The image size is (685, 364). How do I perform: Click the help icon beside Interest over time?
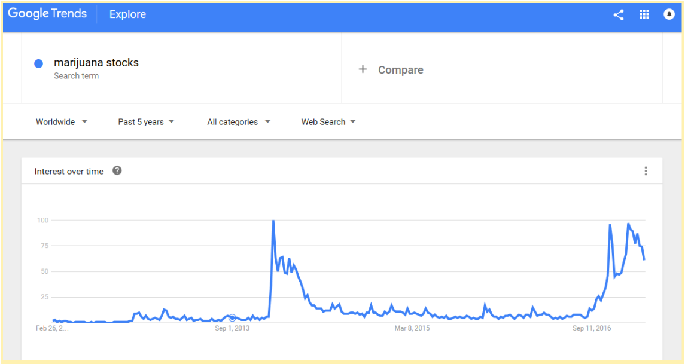117,171
